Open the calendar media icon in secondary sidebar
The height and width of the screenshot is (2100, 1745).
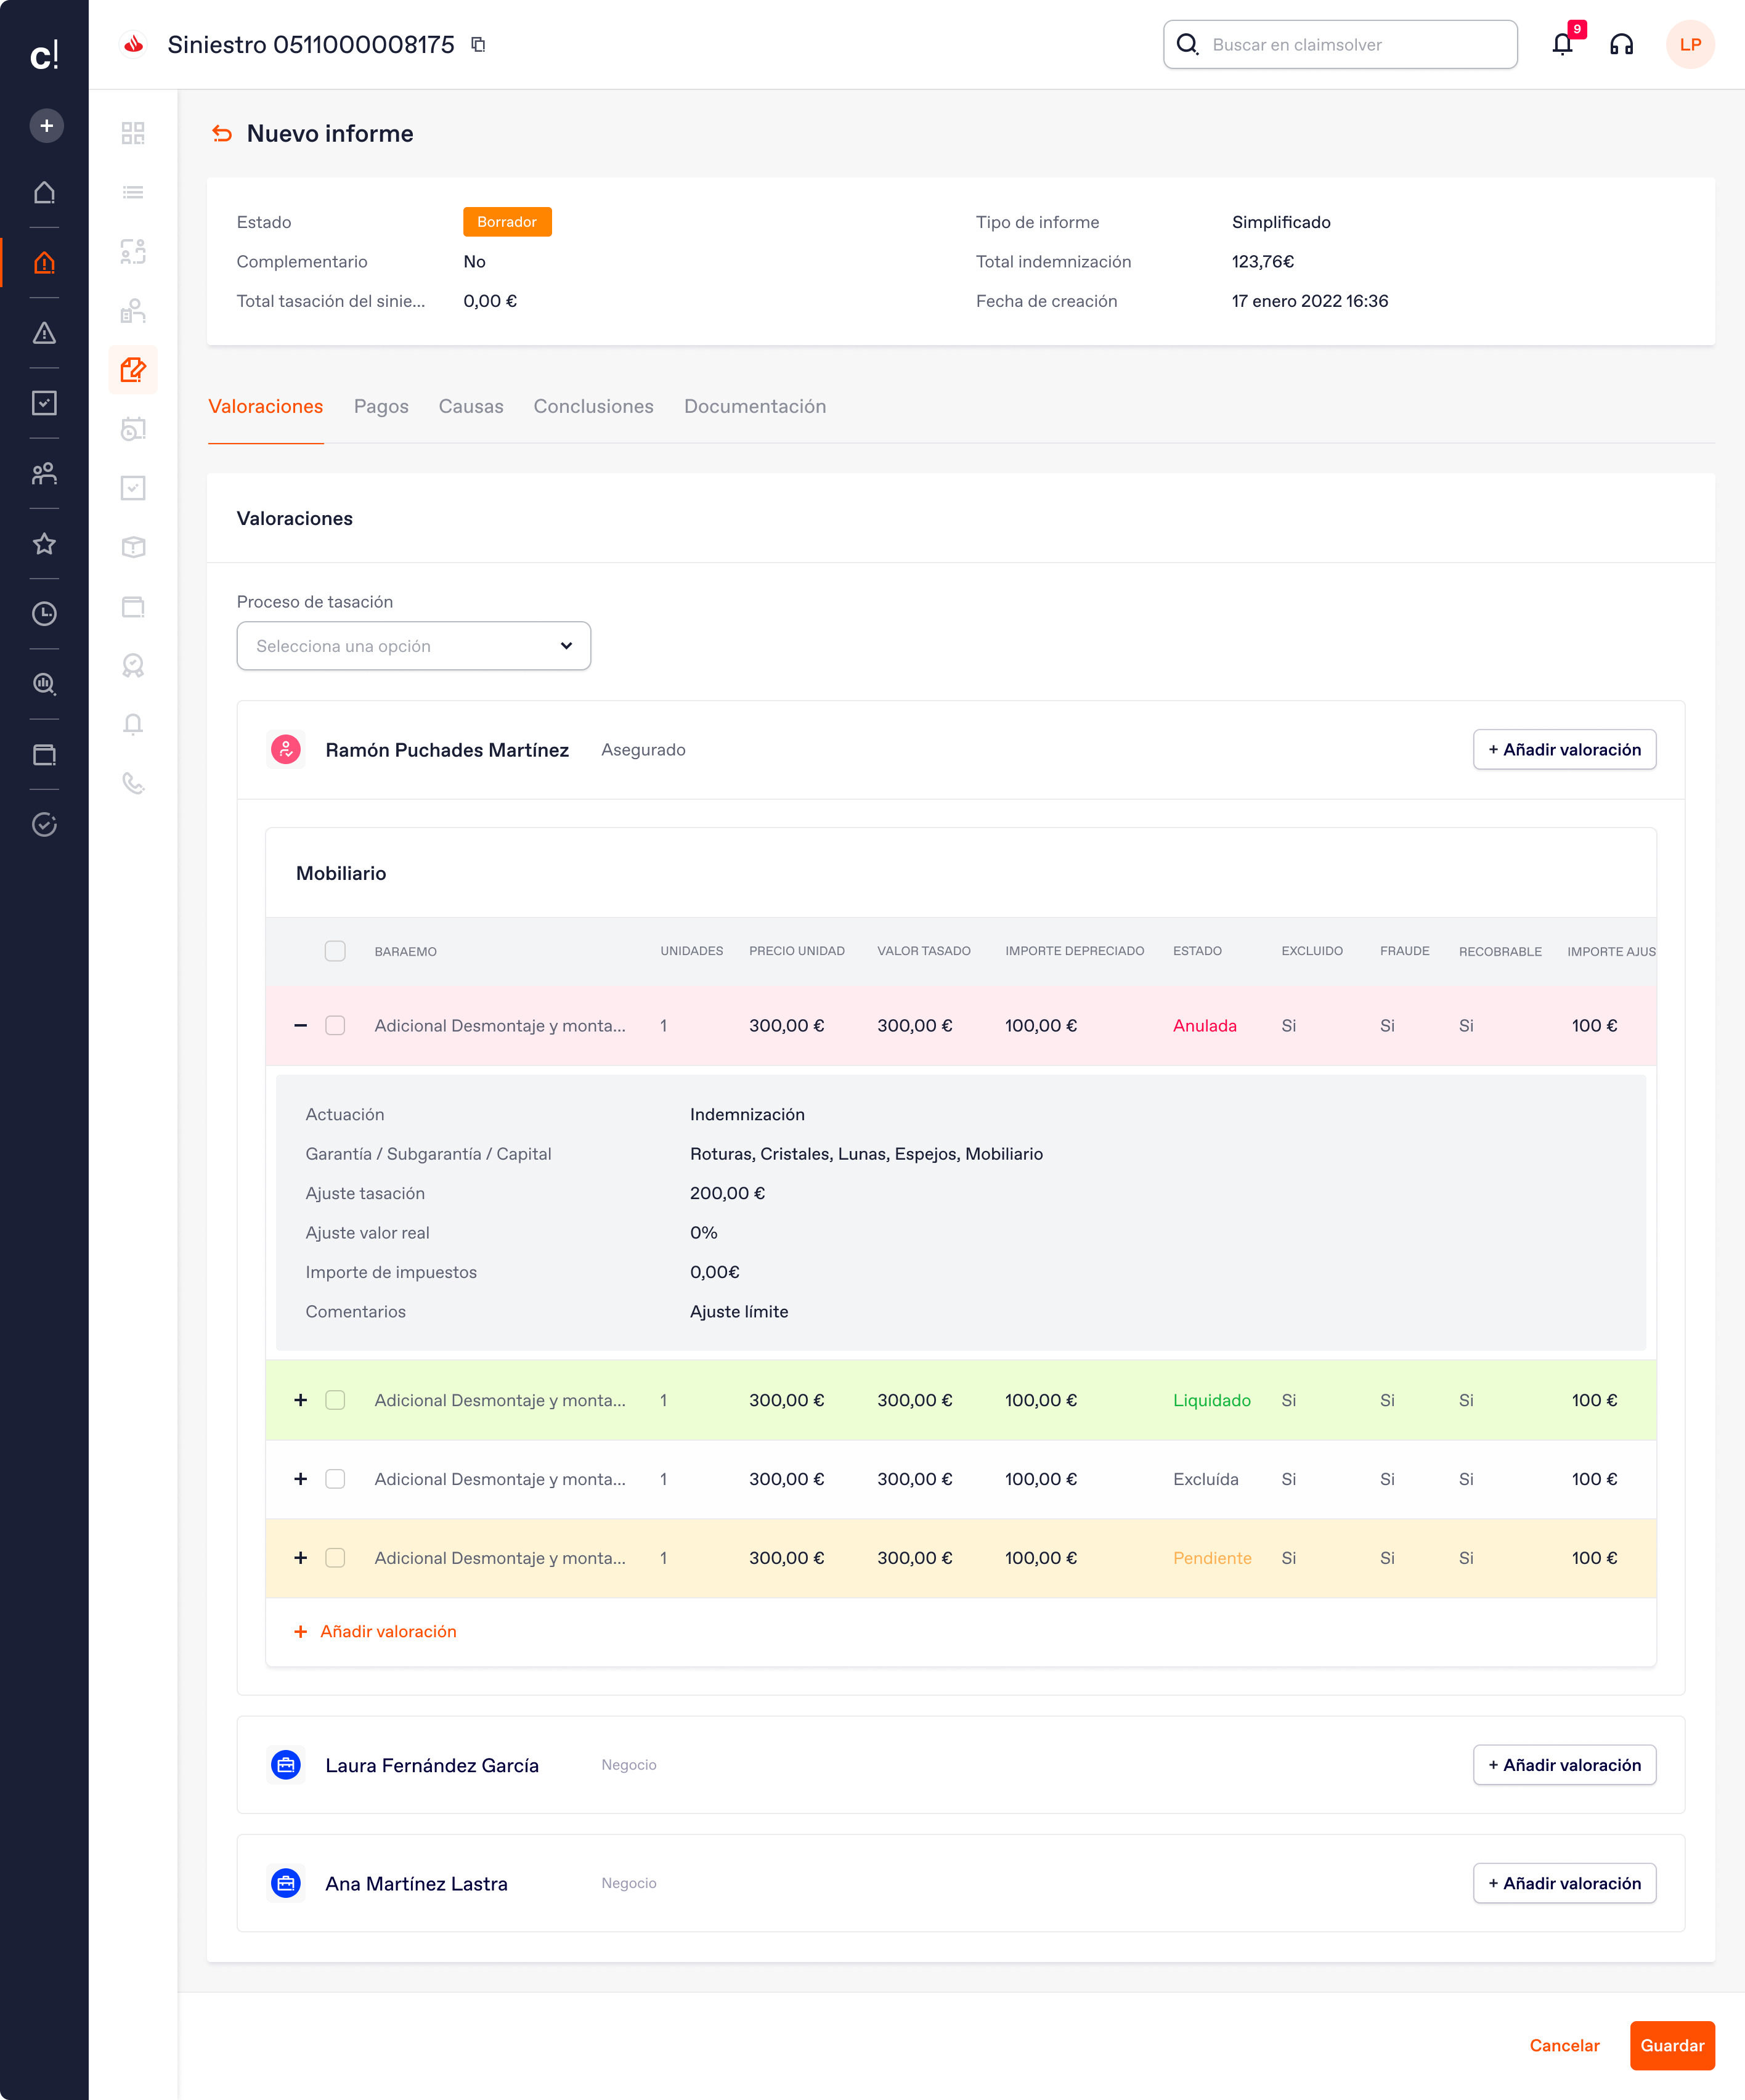coord(133,429)
